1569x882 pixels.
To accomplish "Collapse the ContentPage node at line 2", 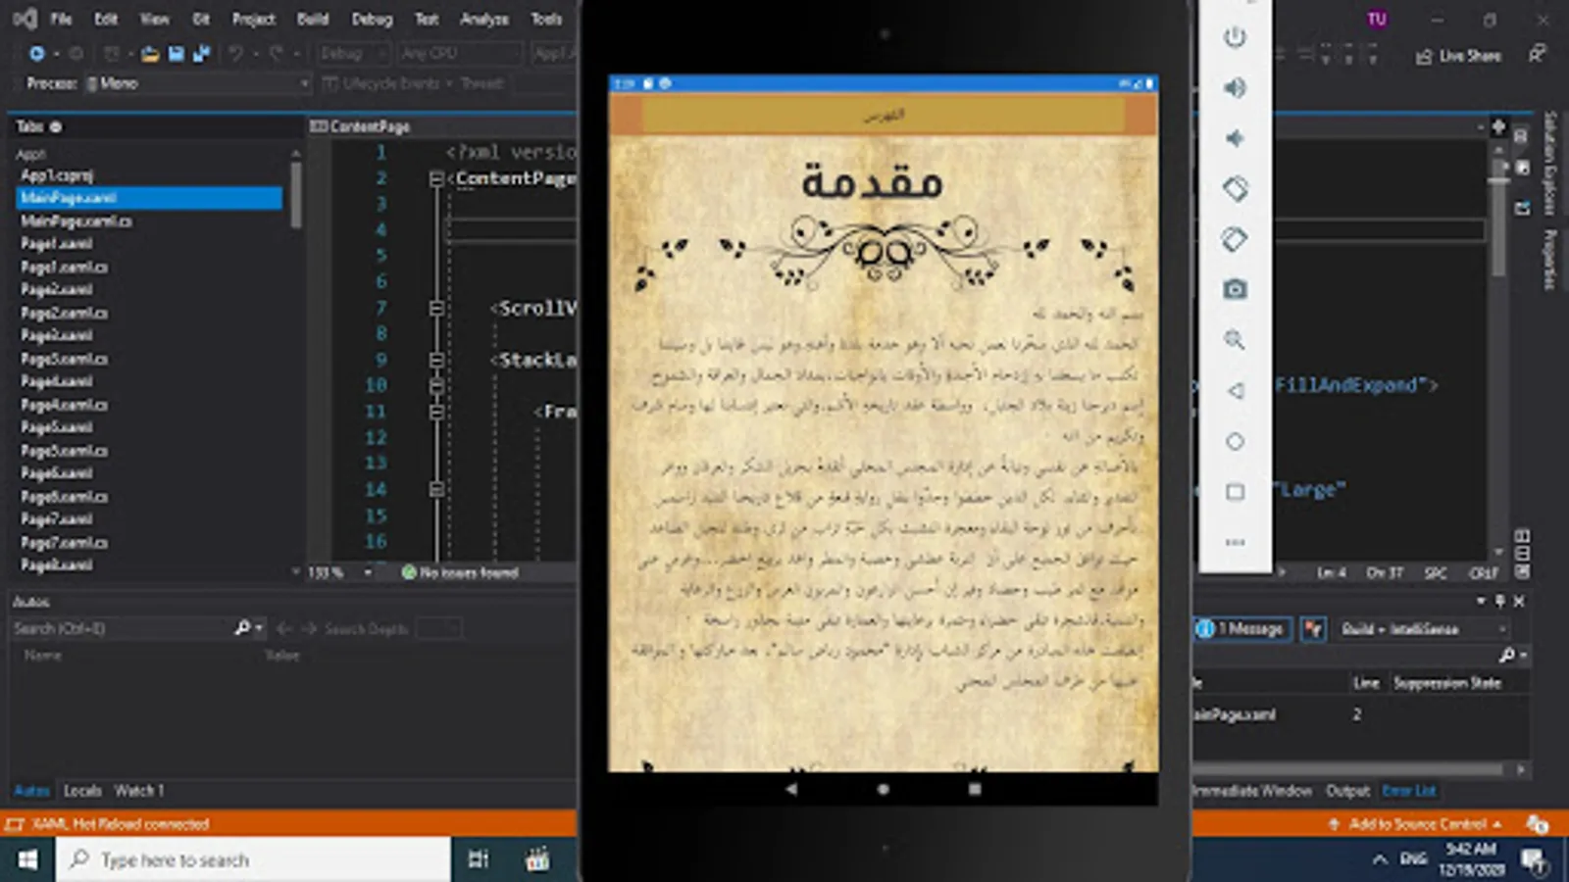I will (x=436, y=178).
